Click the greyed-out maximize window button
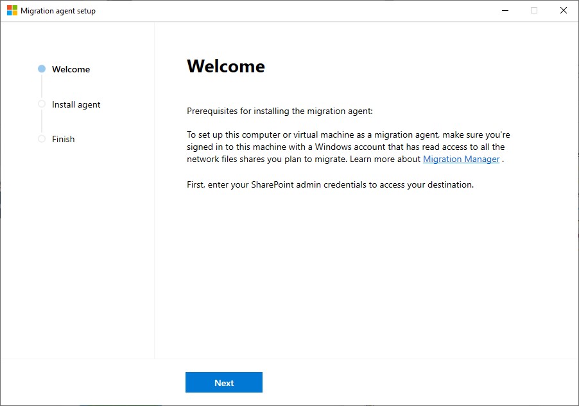Viewport: 579px width, 406px height. pos(533,11)
